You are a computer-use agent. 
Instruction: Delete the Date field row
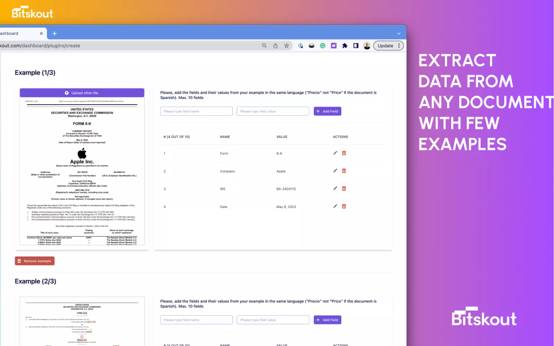[344, 207]
